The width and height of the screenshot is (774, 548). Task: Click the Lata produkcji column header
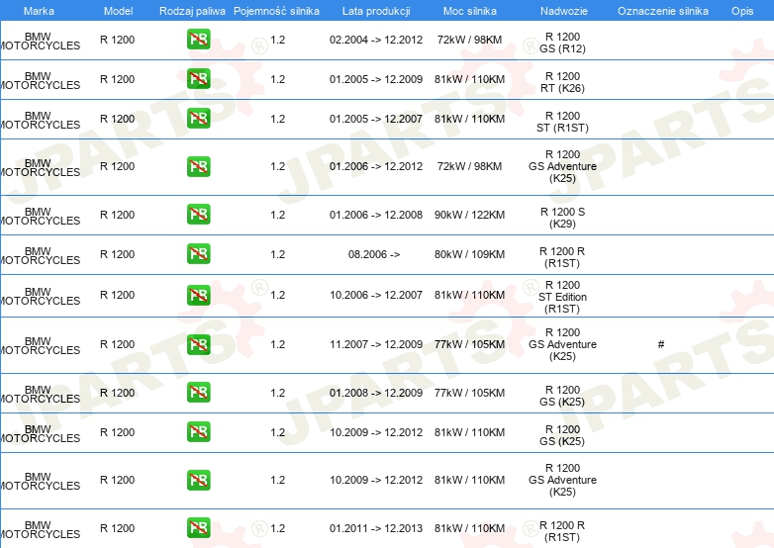tap(376, 11)
